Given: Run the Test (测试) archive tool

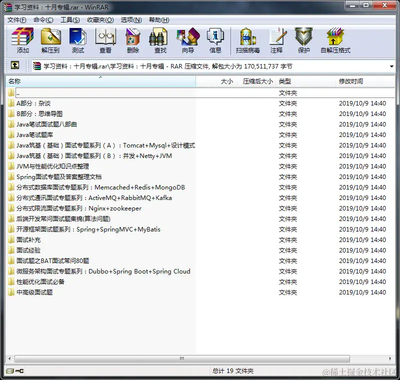Looking at the screenshot, I should (78, 40).
